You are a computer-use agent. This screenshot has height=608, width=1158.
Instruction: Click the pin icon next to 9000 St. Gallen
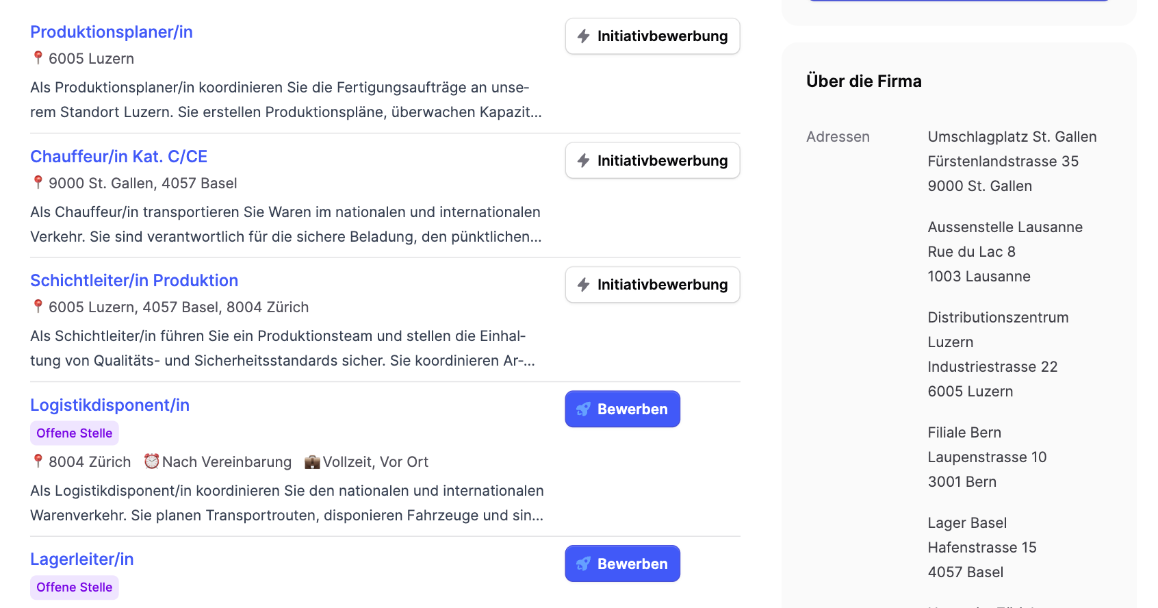[x=38, y=183]
